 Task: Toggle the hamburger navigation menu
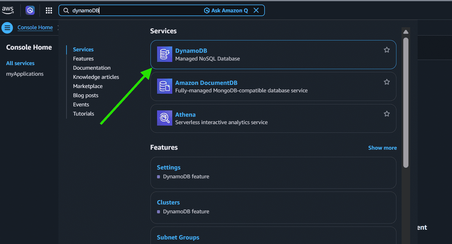pos(7,28)
